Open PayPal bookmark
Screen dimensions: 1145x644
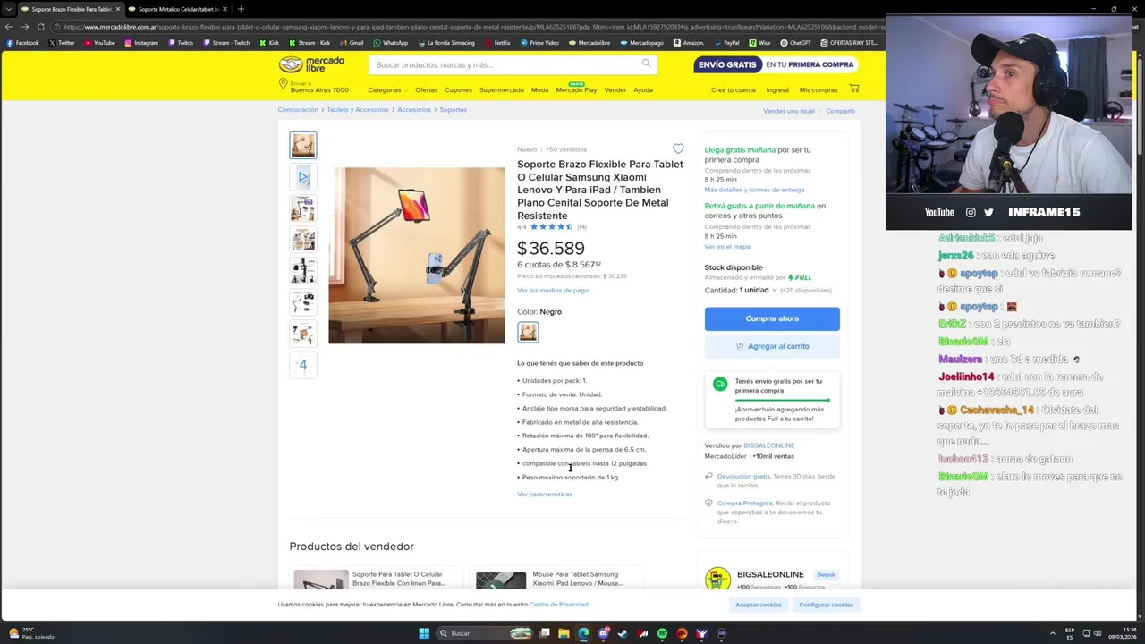pyautogui.click(x=727, y=43)
